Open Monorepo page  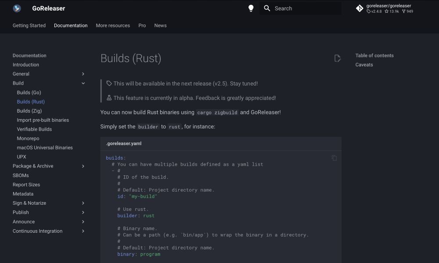28,139
